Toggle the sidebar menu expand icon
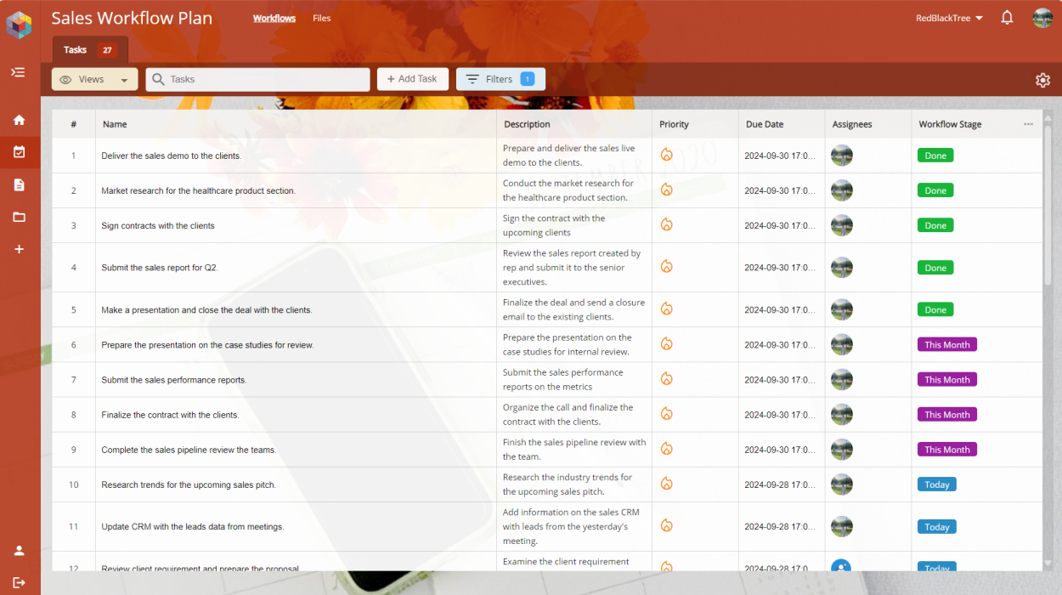Viewport: 1062px width, 595px height. pyautogui.click(x=18, y=72)
